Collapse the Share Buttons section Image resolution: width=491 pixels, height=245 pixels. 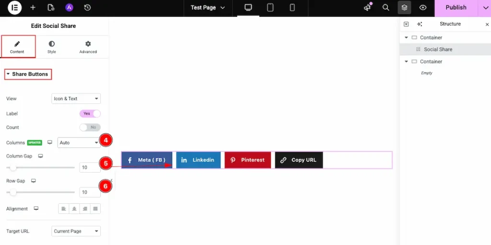tap(28, 74)
